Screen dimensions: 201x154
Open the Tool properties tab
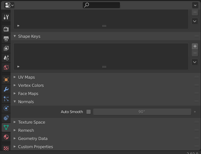tap(6, 17)
